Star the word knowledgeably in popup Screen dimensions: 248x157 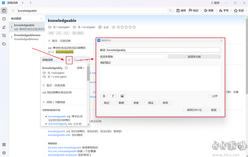(x=66, y=68)
